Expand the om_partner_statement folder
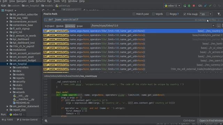 click(x=7, y=106)
